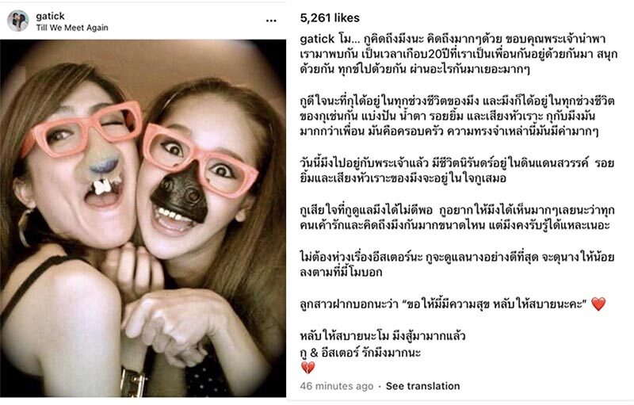Select the line หลับให้สบายนะโม มึงสู้มามากแล้ว
The width and height of the screenshot is (634, 405).
(x=383, y=336)
